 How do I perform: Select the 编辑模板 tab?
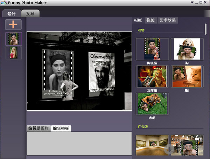pos(61,129)
